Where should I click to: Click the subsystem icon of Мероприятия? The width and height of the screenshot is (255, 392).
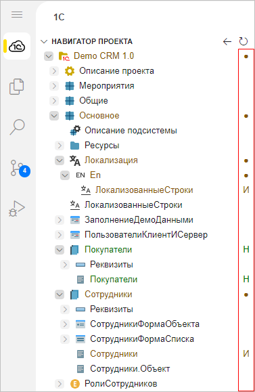coord(70,86)
